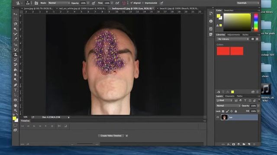Switch to the red_on_white.jpg document tab
Image resolution: width=277 pixels, height=155 pixels.
coord(82,8)
